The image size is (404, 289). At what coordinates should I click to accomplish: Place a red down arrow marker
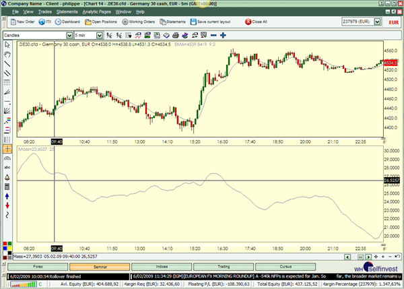7,205
